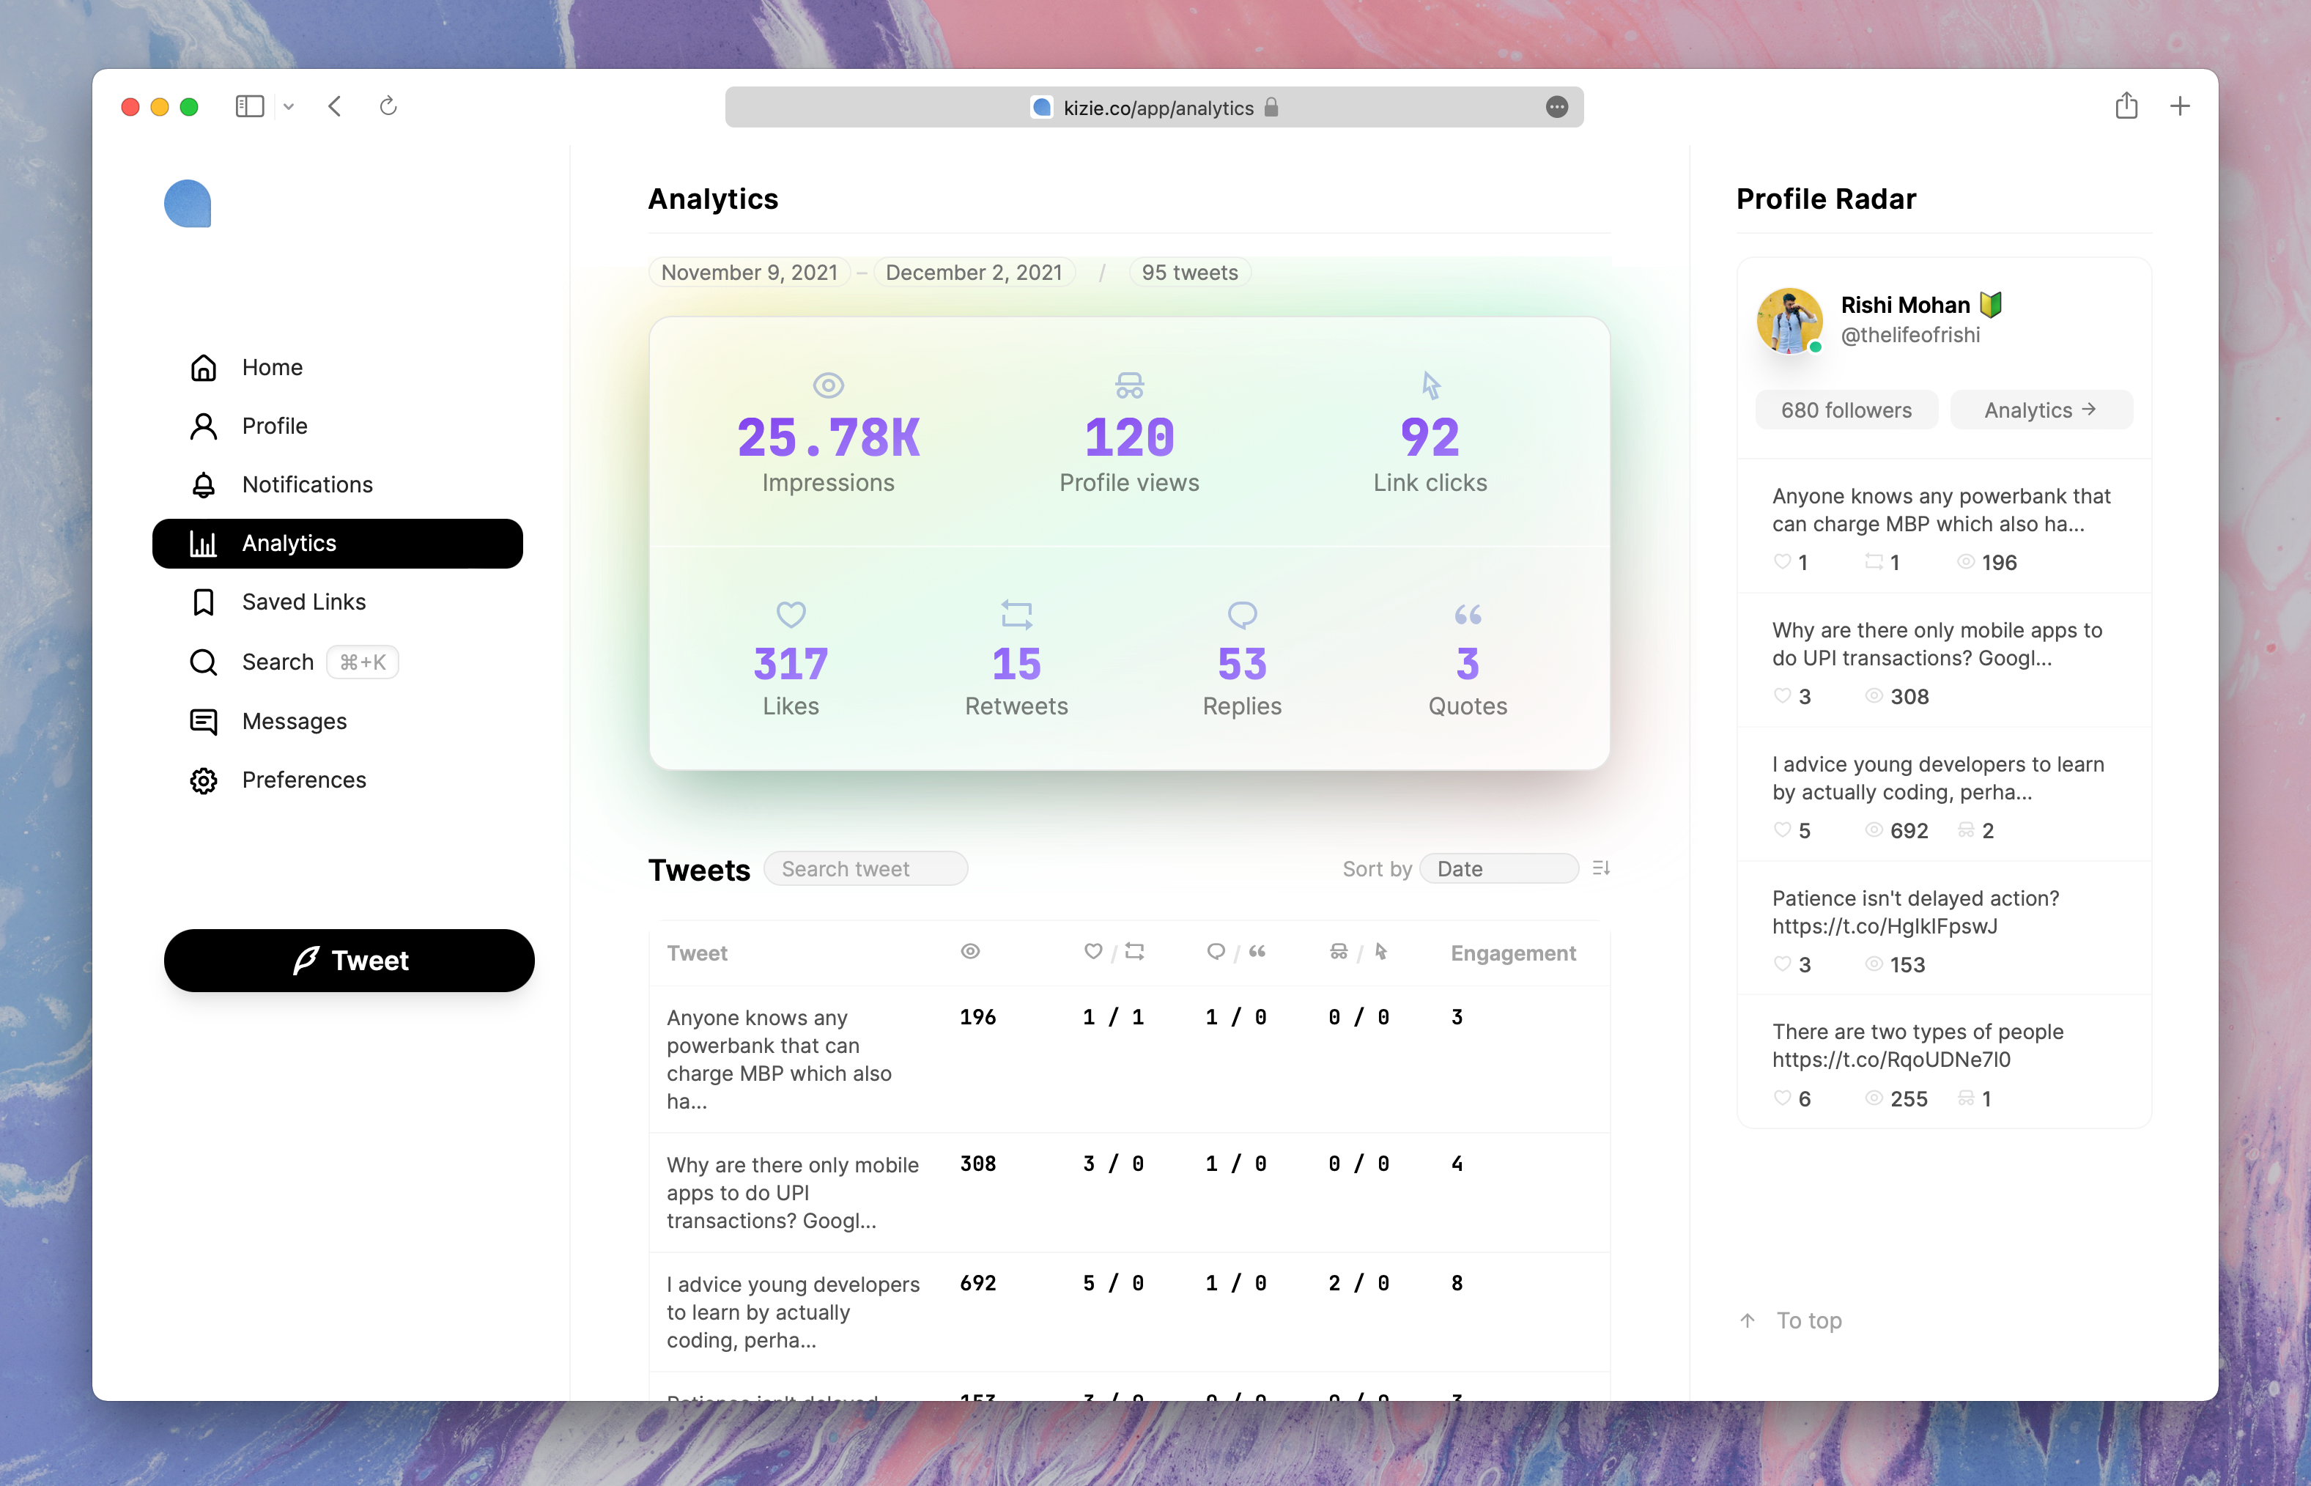This screenshot has height=1486, width=2311.
Task: Pick the November 9, 2021 start date
Action: click(749, 273)
